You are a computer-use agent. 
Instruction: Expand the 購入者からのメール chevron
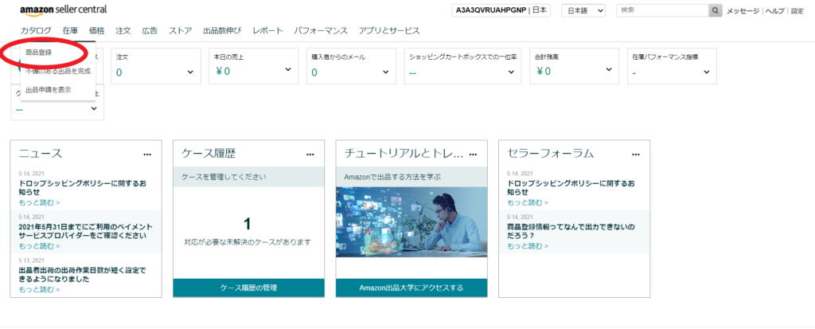[x=386, y=72]
